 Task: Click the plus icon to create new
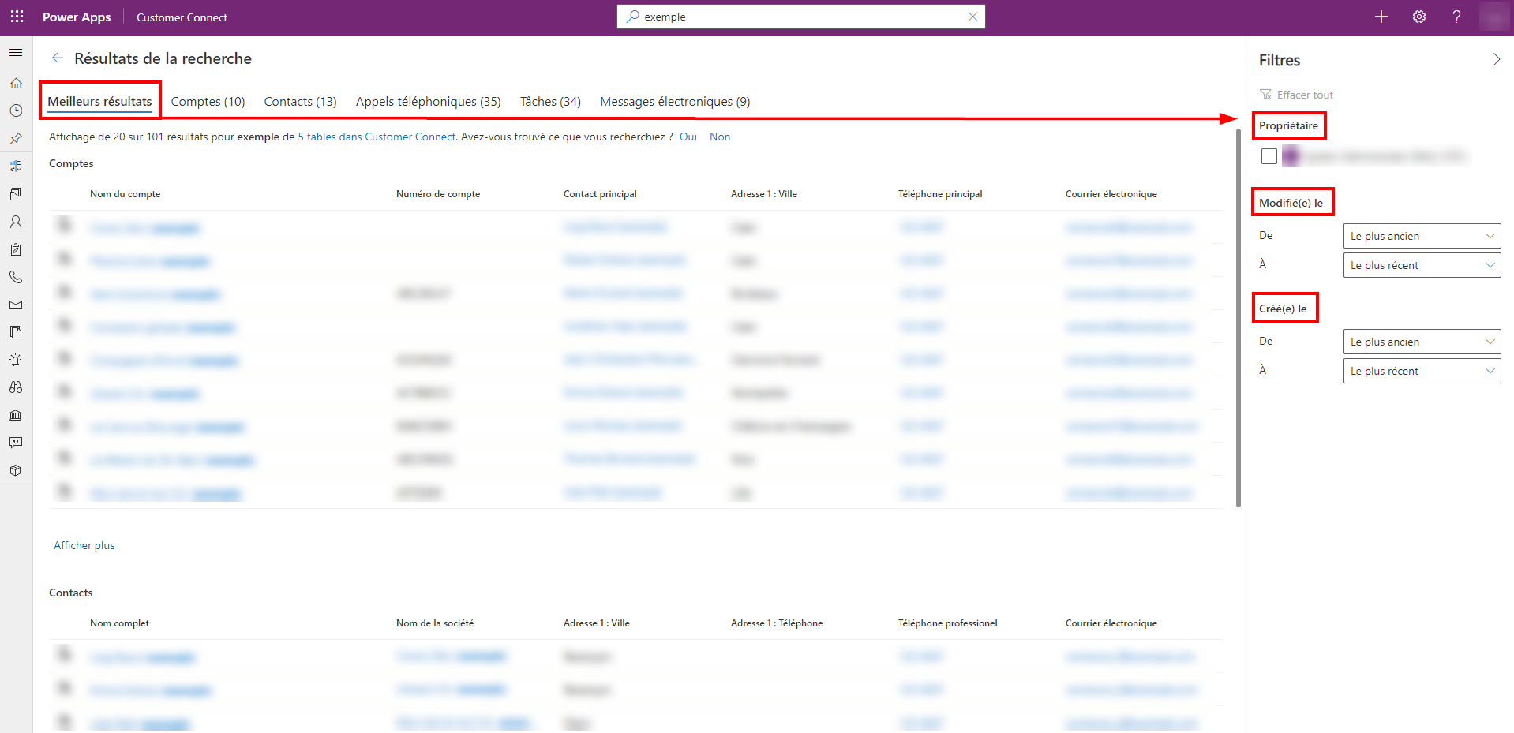click(1381, 17)
